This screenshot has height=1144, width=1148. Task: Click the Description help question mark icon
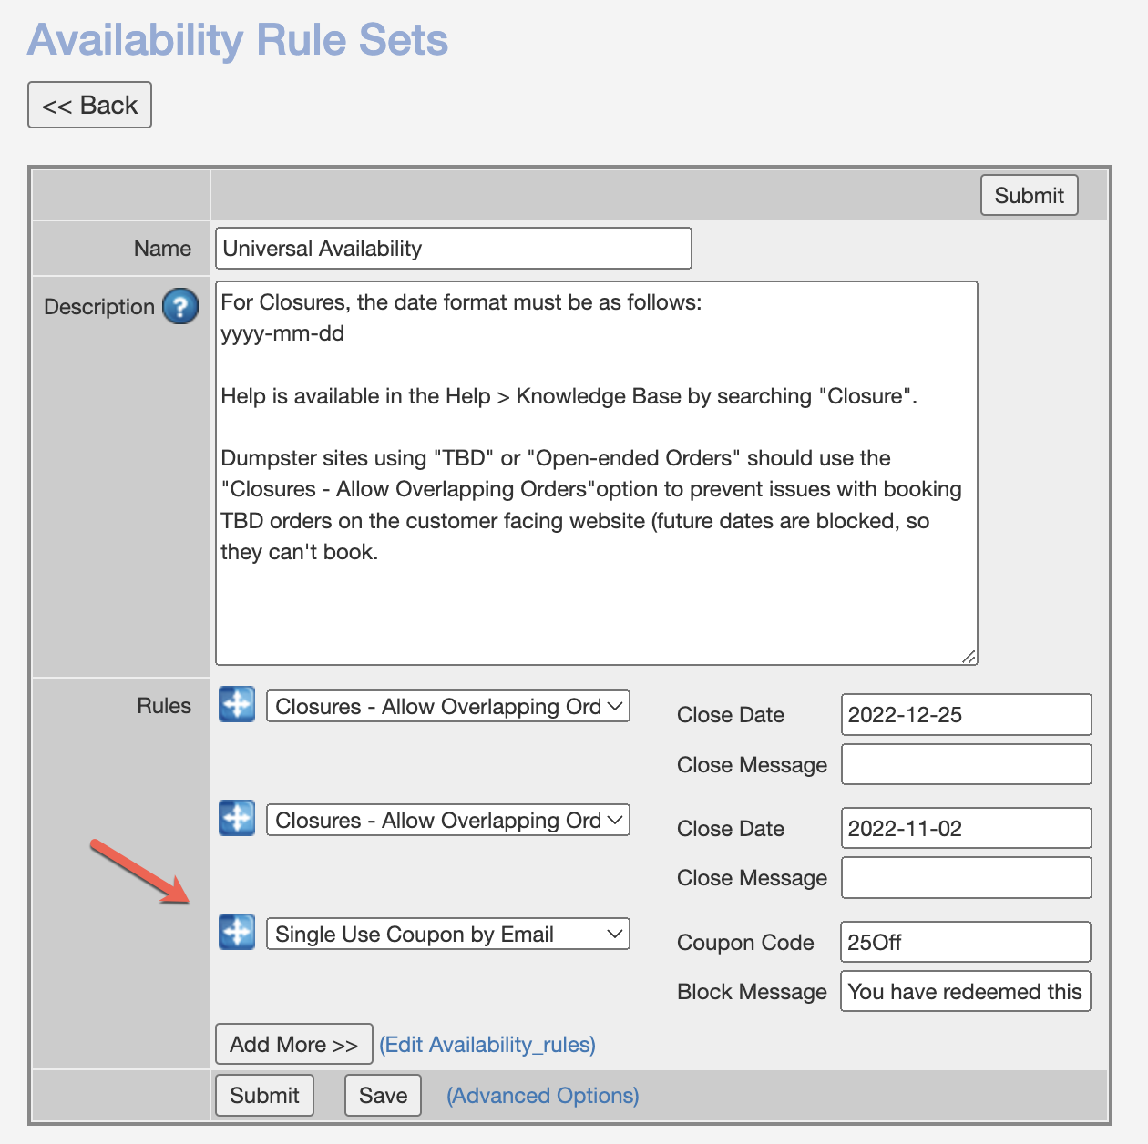(180, 306)
